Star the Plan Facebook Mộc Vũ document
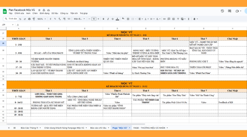Image resolution: width=247 pixels, height=137 pixels. pos(40,10)
